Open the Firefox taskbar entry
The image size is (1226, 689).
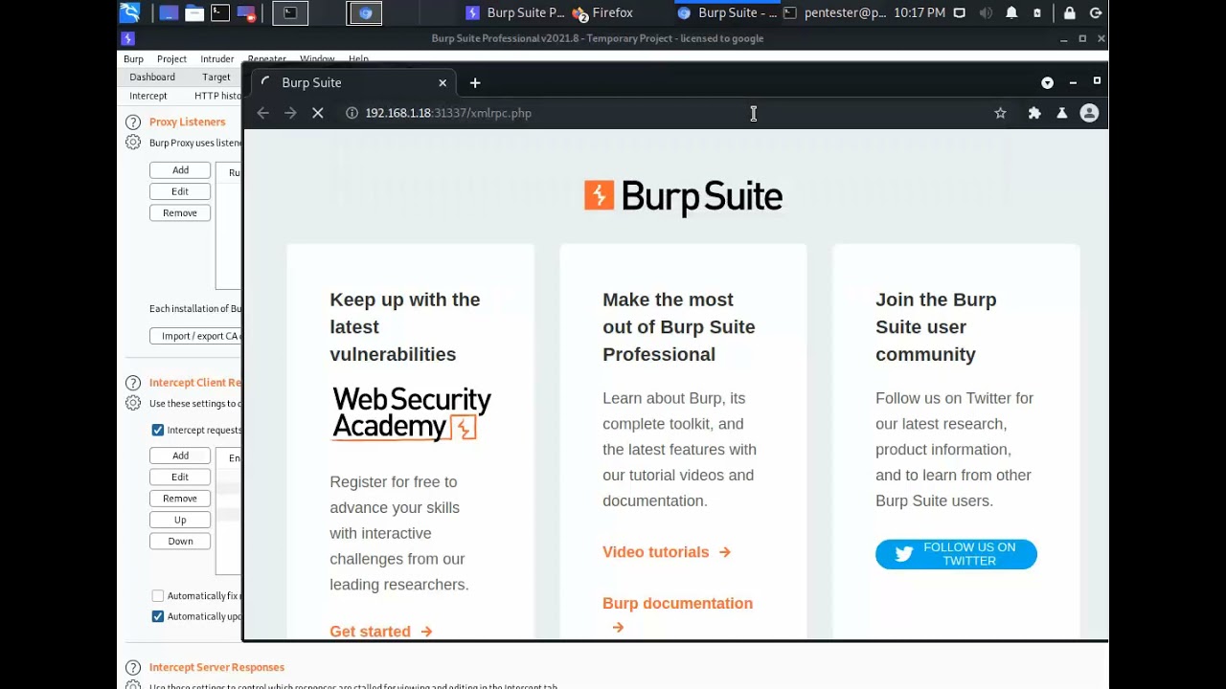coord(602,13)
